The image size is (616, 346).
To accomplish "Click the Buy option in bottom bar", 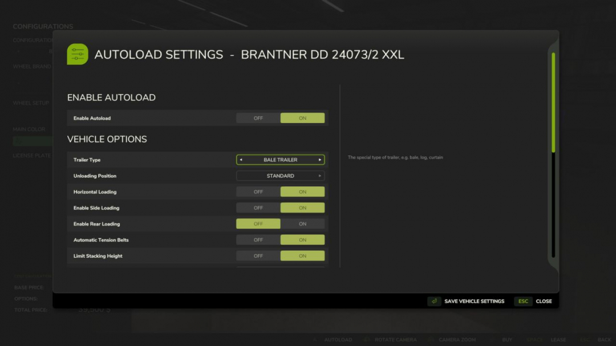I will tap(506, 339).
